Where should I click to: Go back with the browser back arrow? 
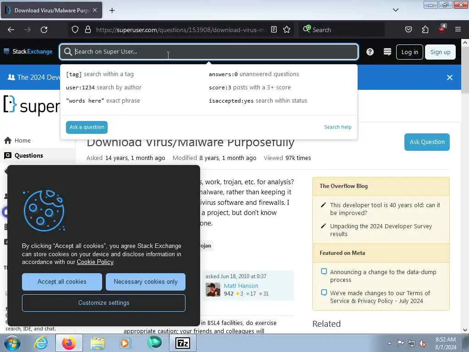(x=11, y=30)
